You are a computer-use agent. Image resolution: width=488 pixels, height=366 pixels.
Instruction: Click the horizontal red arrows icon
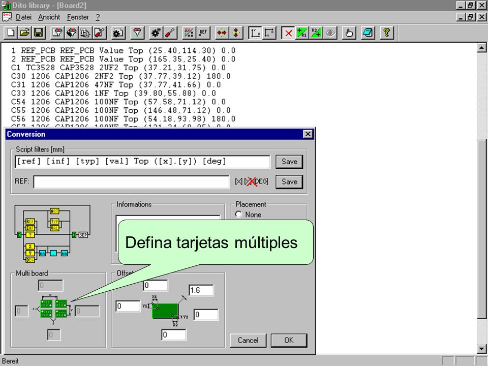tap(222, 33)
